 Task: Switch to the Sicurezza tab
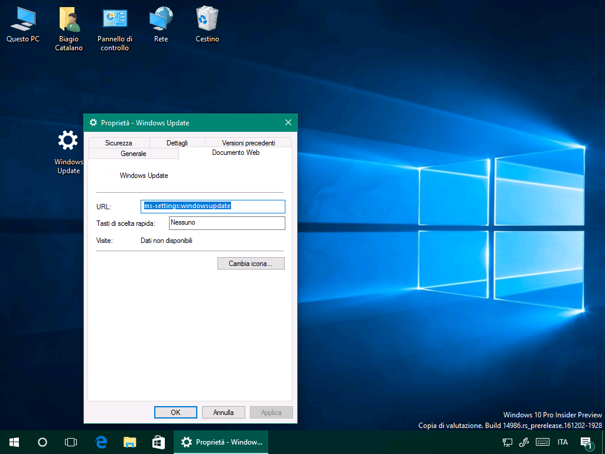click(119, 143)
